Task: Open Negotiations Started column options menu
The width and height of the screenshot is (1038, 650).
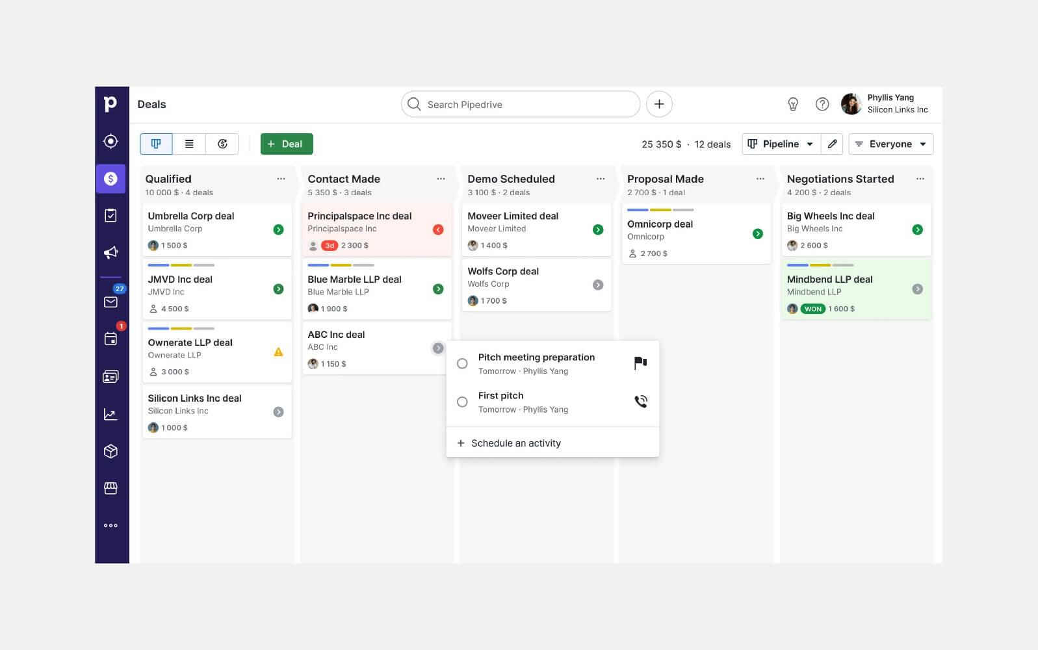Action: [x=920, y=179]
